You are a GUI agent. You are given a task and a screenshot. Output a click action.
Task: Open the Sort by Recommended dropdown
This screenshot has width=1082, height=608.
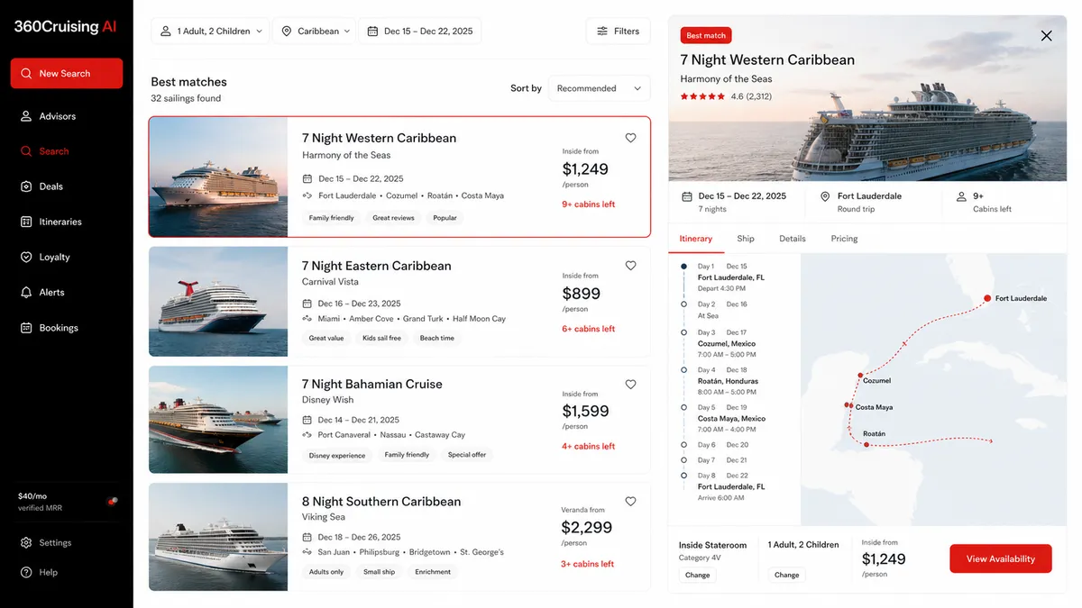click(599, 88)
